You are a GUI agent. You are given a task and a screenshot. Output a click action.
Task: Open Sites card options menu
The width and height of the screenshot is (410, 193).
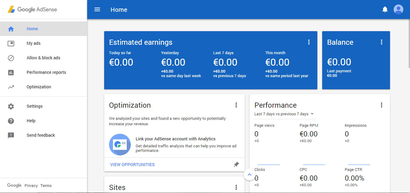click(x=236, y=187)
